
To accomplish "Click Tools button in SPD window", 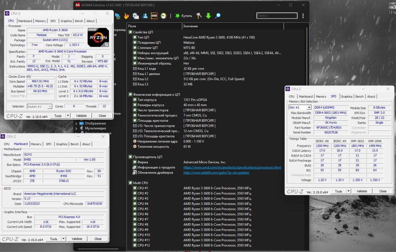I will coord(339,191).
